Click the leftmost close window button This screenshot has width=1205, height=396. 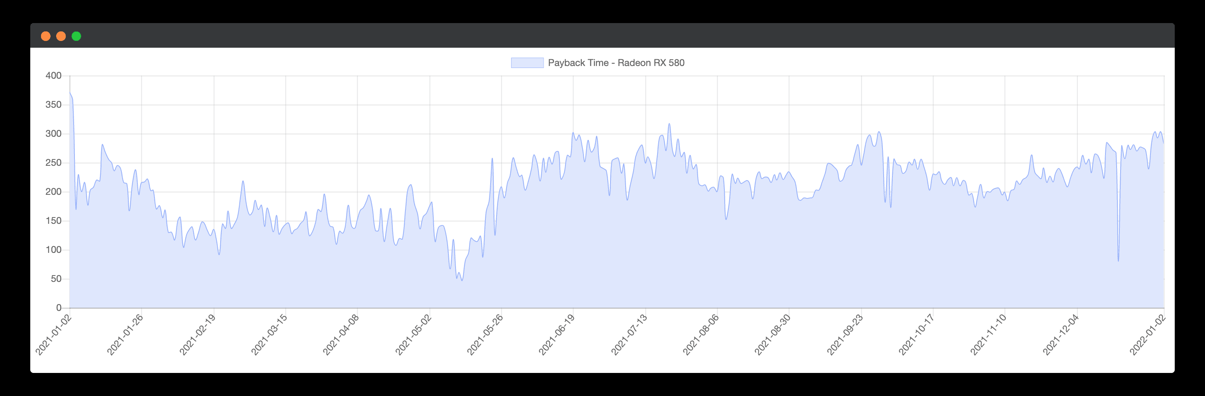[46, 37]
